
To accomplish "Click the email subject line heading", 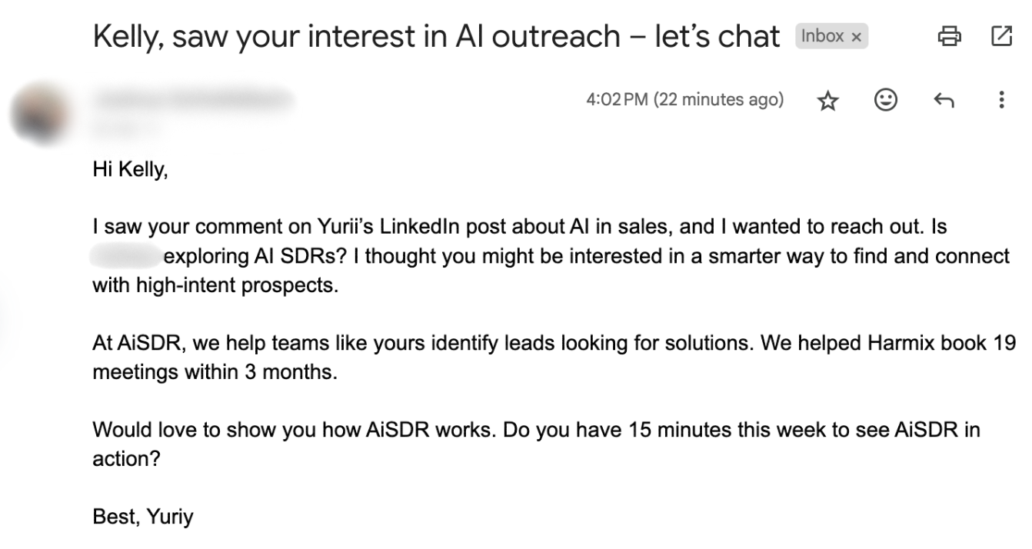I will tap(436, 37).
